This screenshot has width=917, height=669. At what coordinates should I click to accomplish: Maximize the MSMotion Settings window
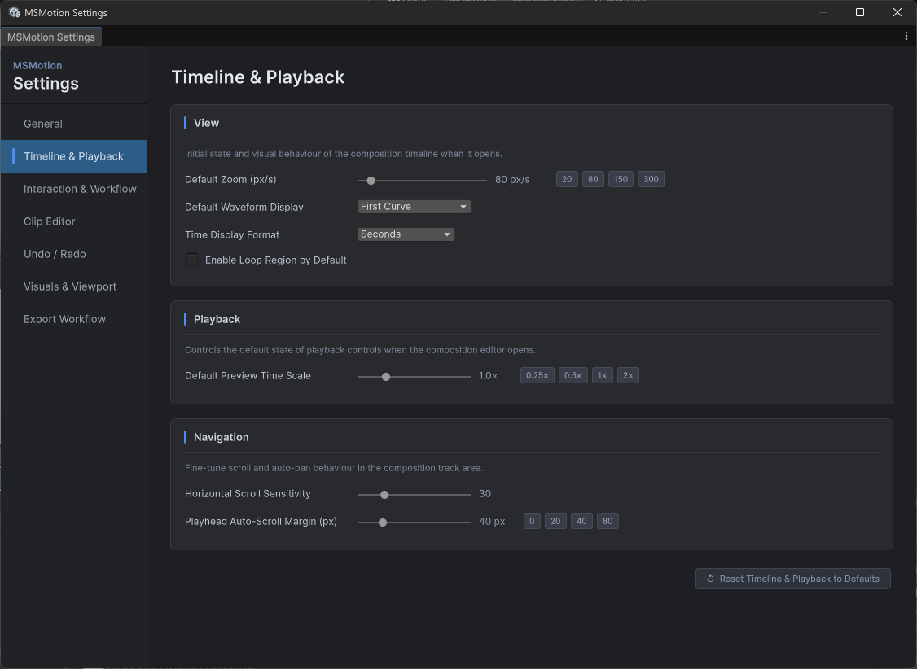[860, 12]
